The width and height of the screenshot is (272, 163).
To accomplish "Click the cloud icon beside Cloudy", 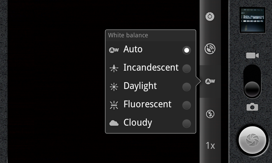I will coord(114,123).
